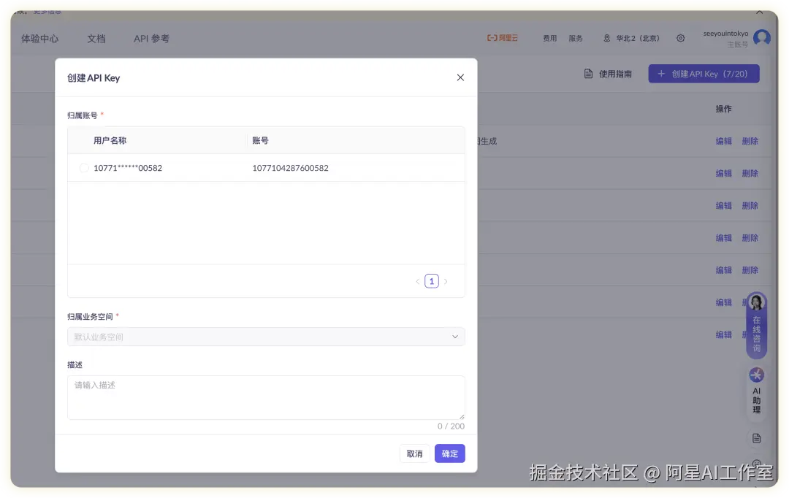Open the settings gear icon
Screen dimensions: 789x498
(680, 38)
